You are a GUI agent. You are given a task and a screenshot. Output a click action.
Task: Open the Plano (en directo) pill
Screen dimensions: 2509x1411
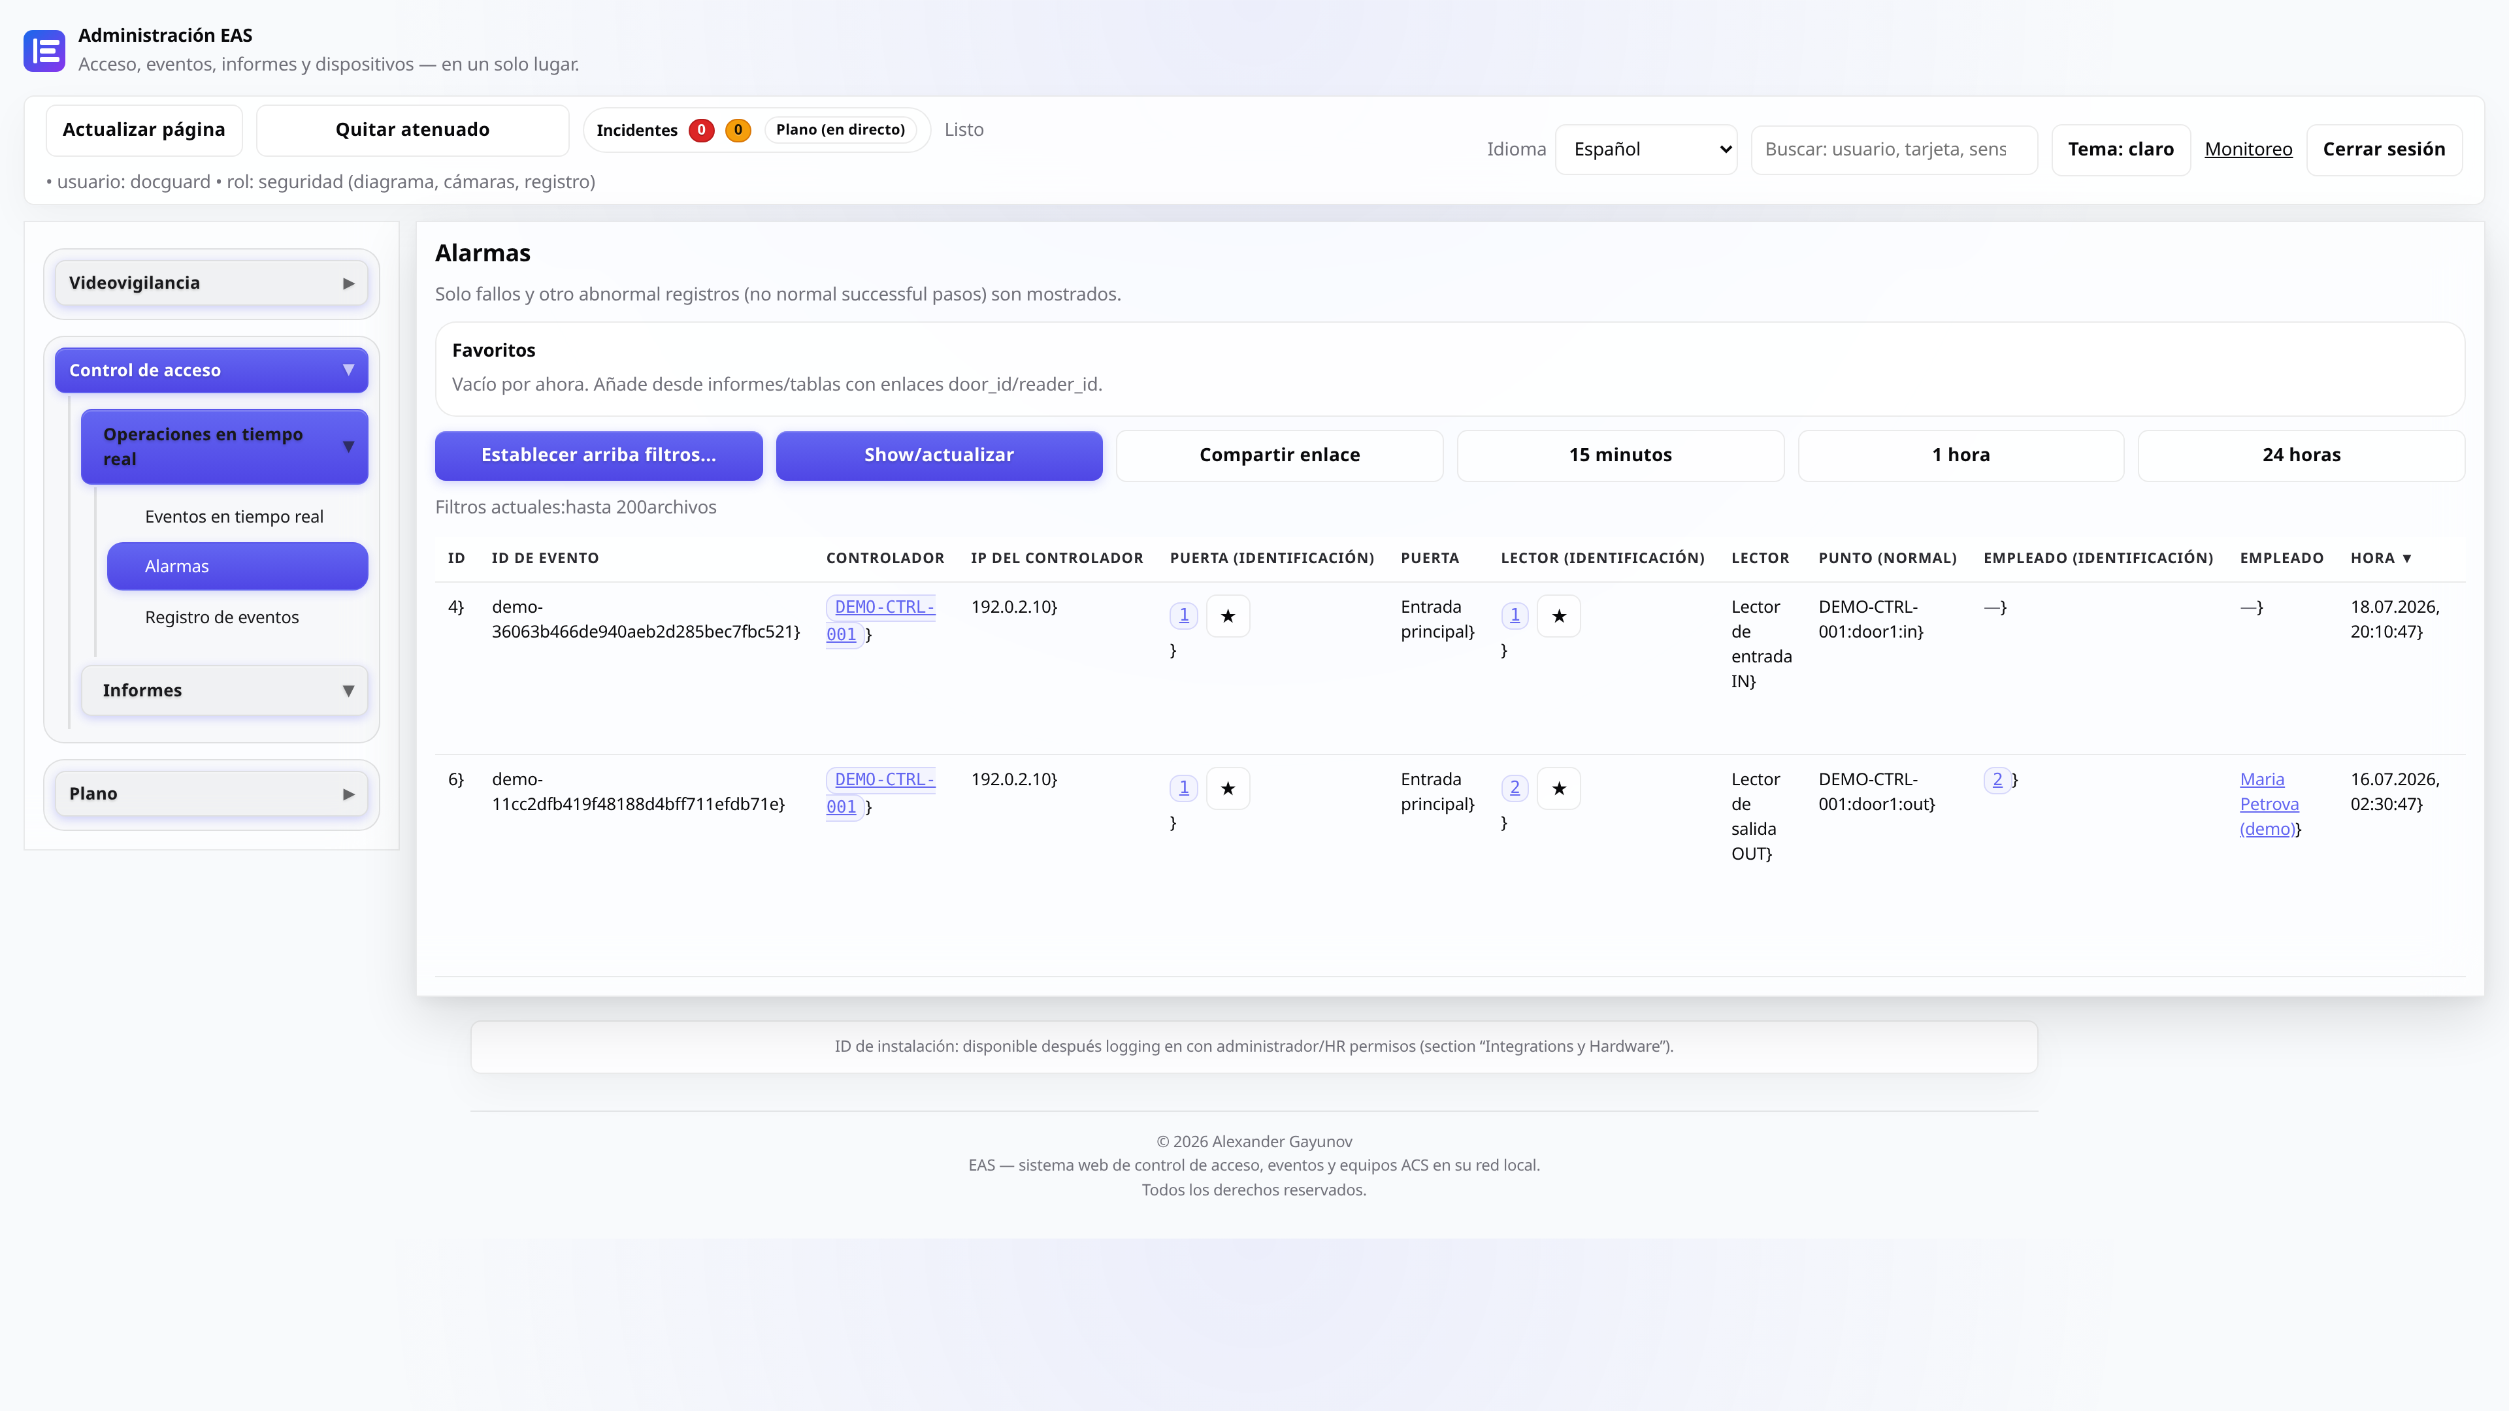tap(840, 129)
